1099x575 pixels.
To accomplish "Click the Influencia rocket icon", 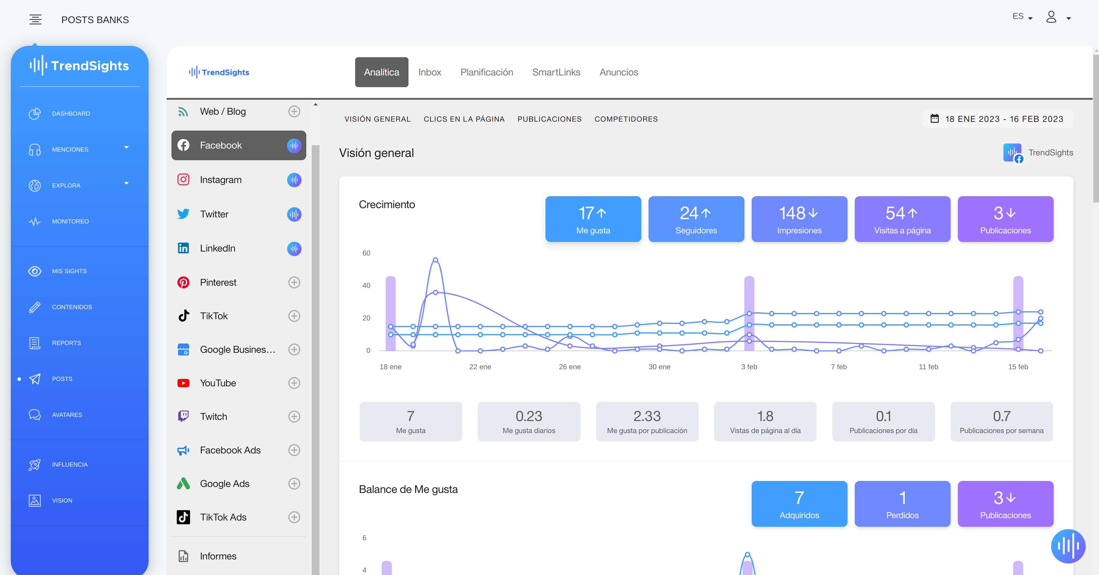I will pyautogui.click(x=34, y=464).
